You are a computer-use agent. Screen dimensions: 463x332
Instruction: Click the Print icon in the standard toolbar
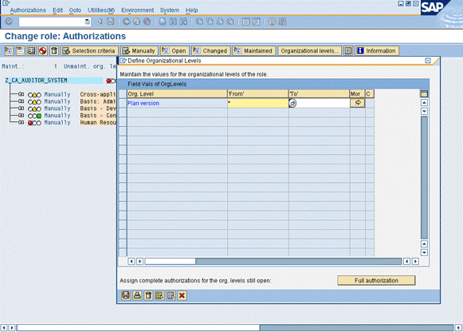tap(163, 22)
